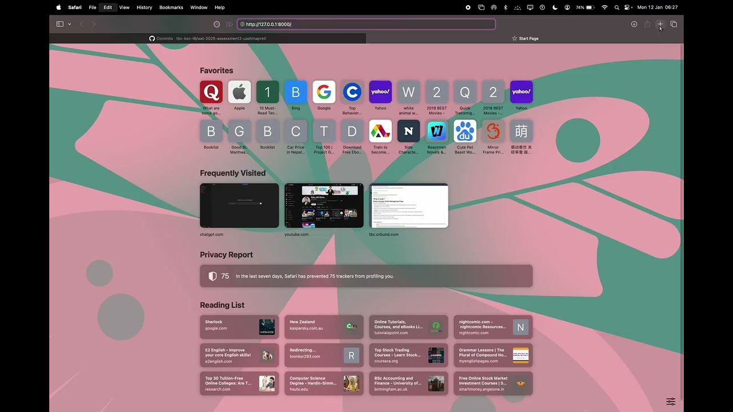Open the Bluetooth status menu
The width and height of the screenshot is (733, 412).
coord(505,7)
